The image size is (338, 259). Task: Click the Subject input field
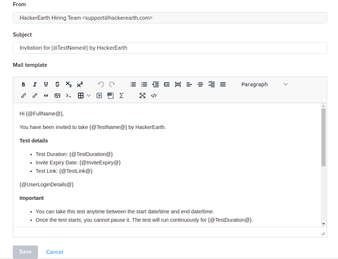(x=170, y=48)
